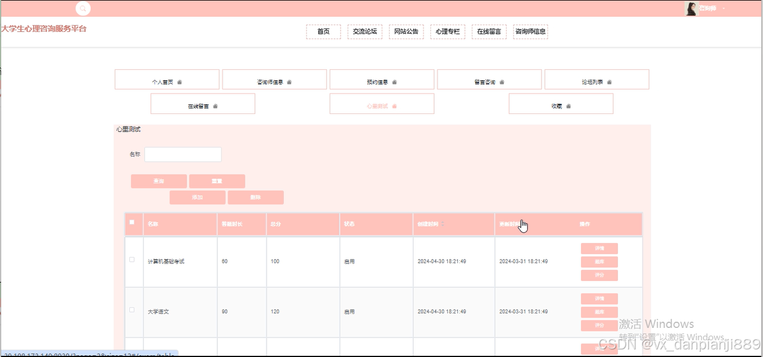Open 网站公告 in the top navigation
The image size is (763, 357).
pyautogui.click(x=406, y=31)
